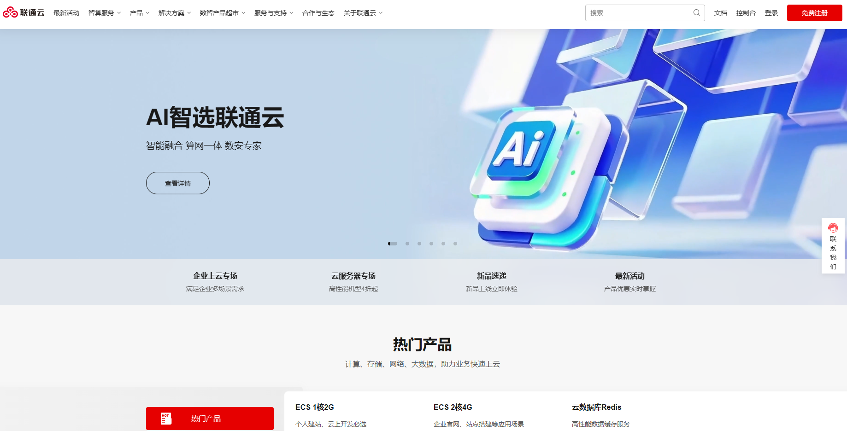Click the 热门产品 section heading
Screen dimensions: 847x431
[x=423, y=344]
